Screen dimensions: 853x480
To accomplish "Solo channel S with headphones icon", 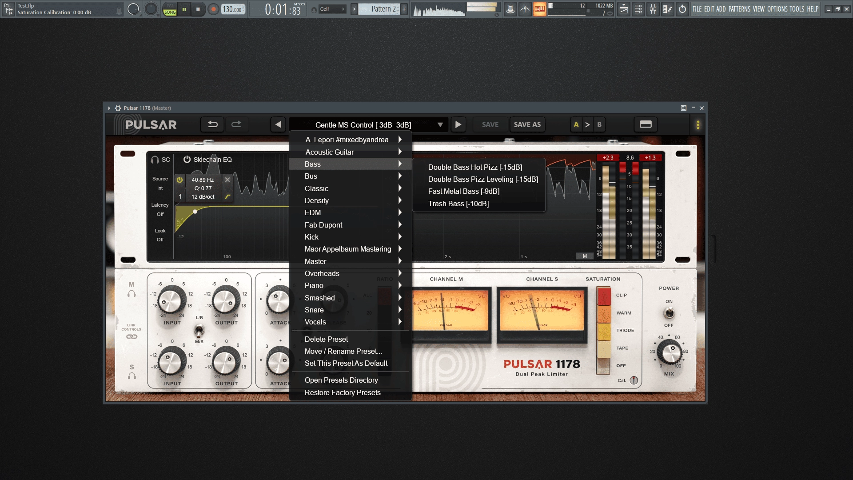I will point(132,376).
